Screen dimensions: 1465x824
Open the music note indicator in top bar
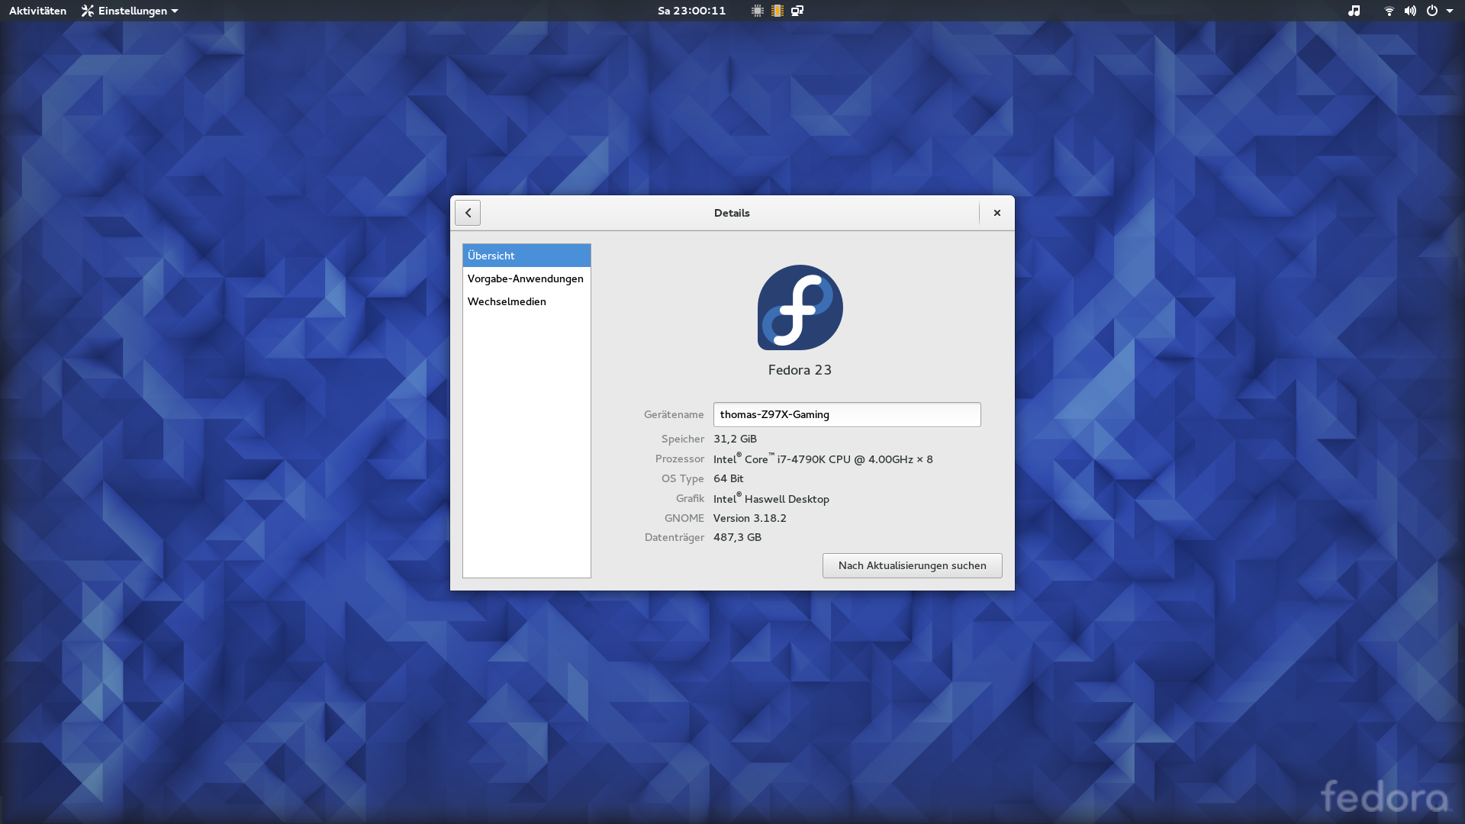1354,11
